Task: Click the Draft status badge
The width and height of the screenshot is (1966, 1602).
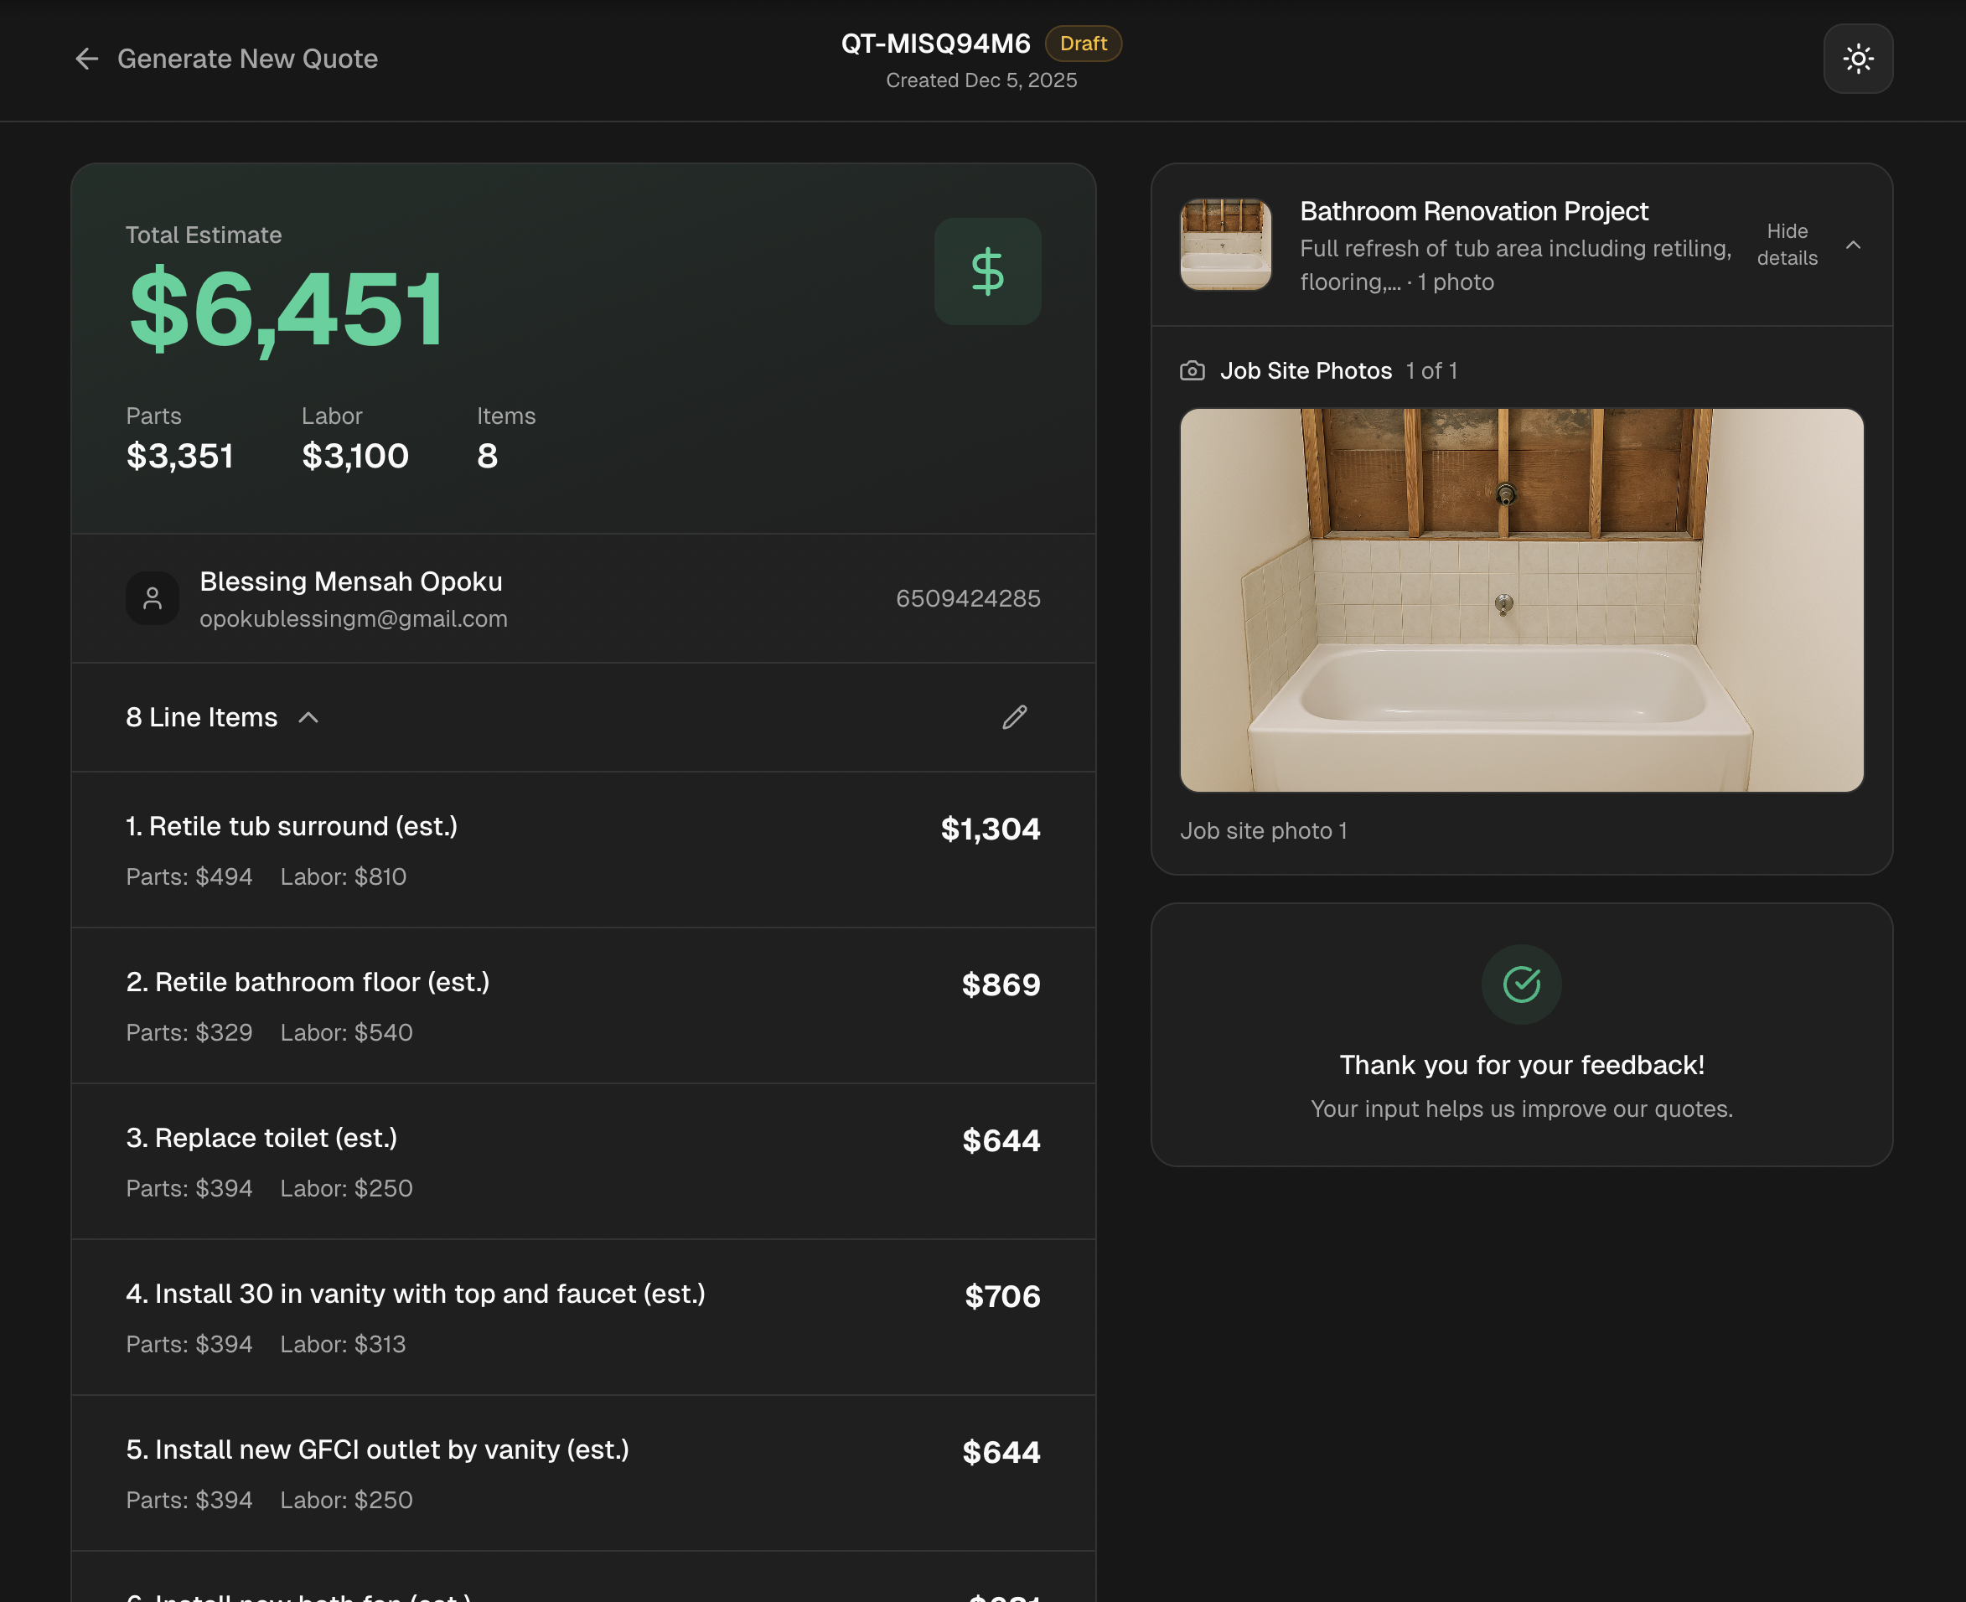Action: [1082, 44]
